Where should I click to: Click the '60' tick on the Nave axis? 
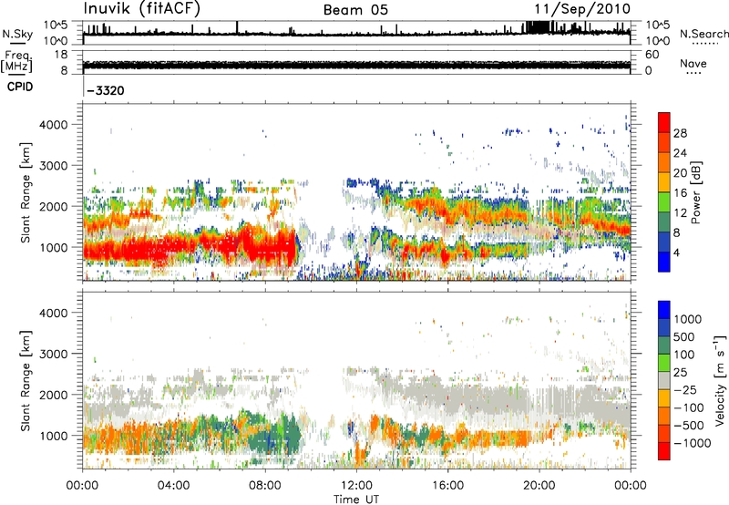coord(652,55)
